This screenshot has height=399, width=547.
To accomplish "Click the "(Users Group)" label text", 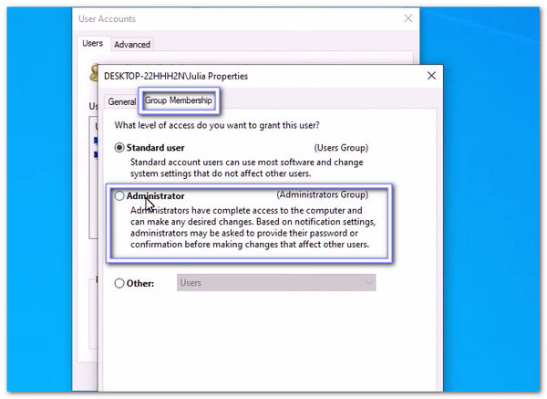I will (x=340, y=147).
